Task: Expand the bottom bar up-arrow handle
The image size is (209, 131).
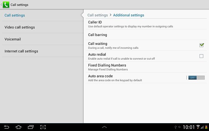Action: [104, 127]
